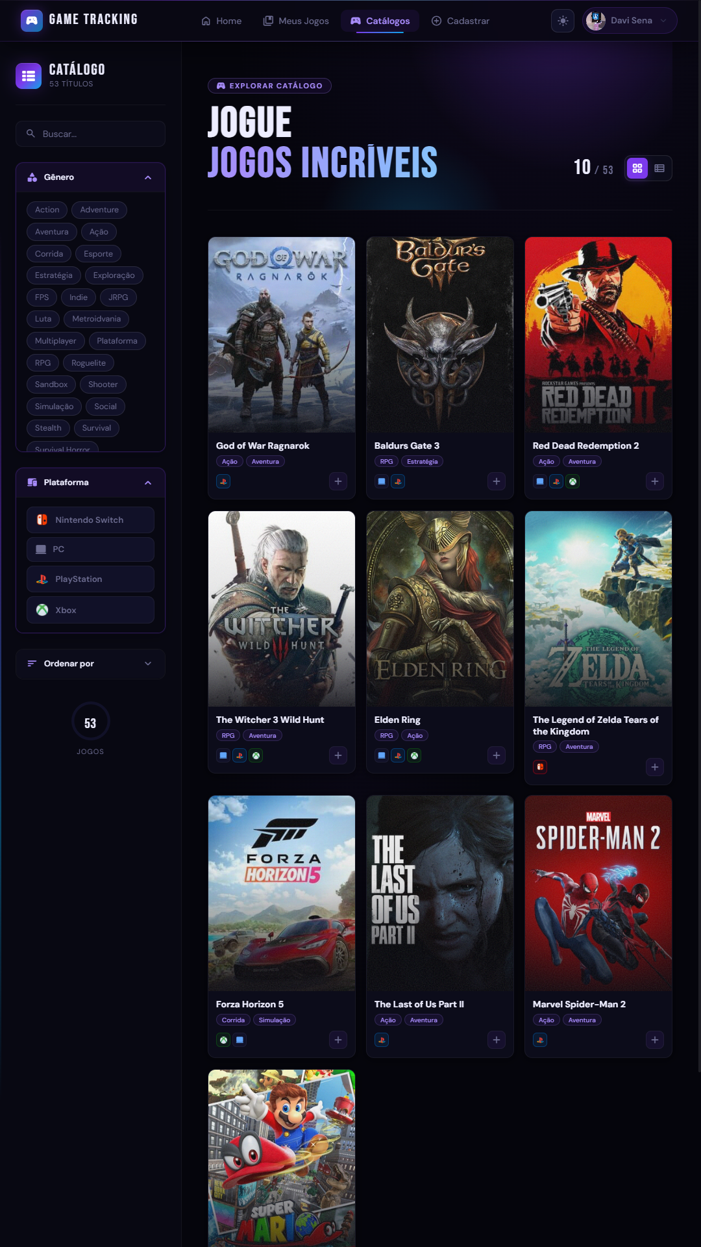Viewport: 701px width, 1247px height.
Task: Click PC icon on Forza Horizon 5 card
Action: pos(240,1040)
